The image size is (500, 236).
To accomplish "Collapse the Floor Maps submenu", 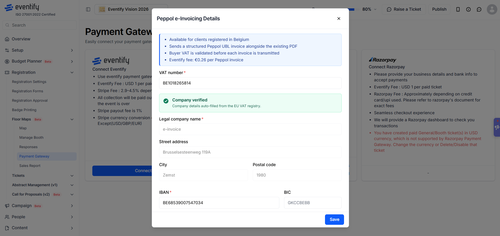I will pyautogui.click(x=72, y=119).
